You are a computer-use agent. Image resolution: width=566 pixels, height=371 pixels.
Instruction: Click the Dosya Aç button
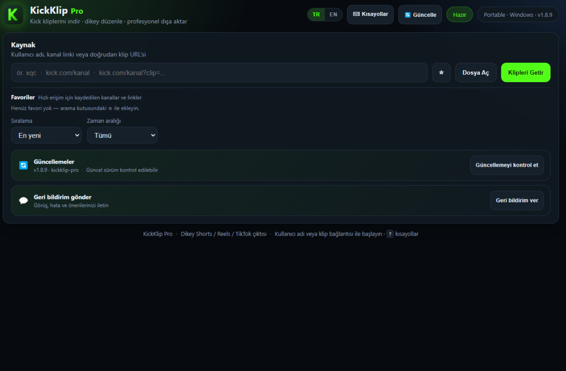(x=476, y=73)
